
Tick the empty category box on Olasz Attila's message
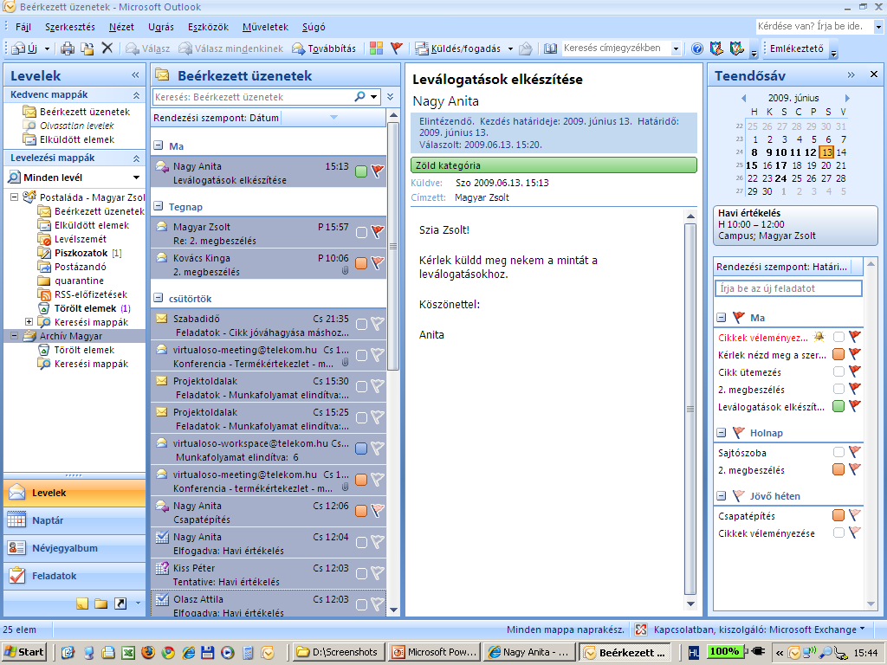pyautogui.click(x=361, y=605)
